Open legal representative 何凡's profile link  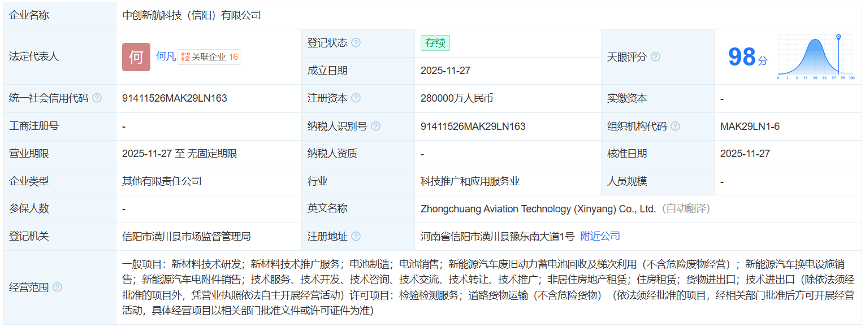pyautogui.click(x=166, y=56)
